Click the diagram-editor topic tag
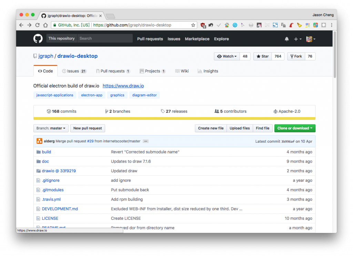The width and height of the screenshot is (353, 256). click(144, 95)
